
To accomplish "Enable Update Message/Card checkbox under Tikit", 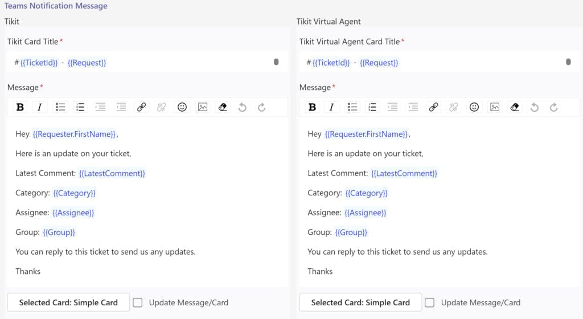I will point(138,302).
